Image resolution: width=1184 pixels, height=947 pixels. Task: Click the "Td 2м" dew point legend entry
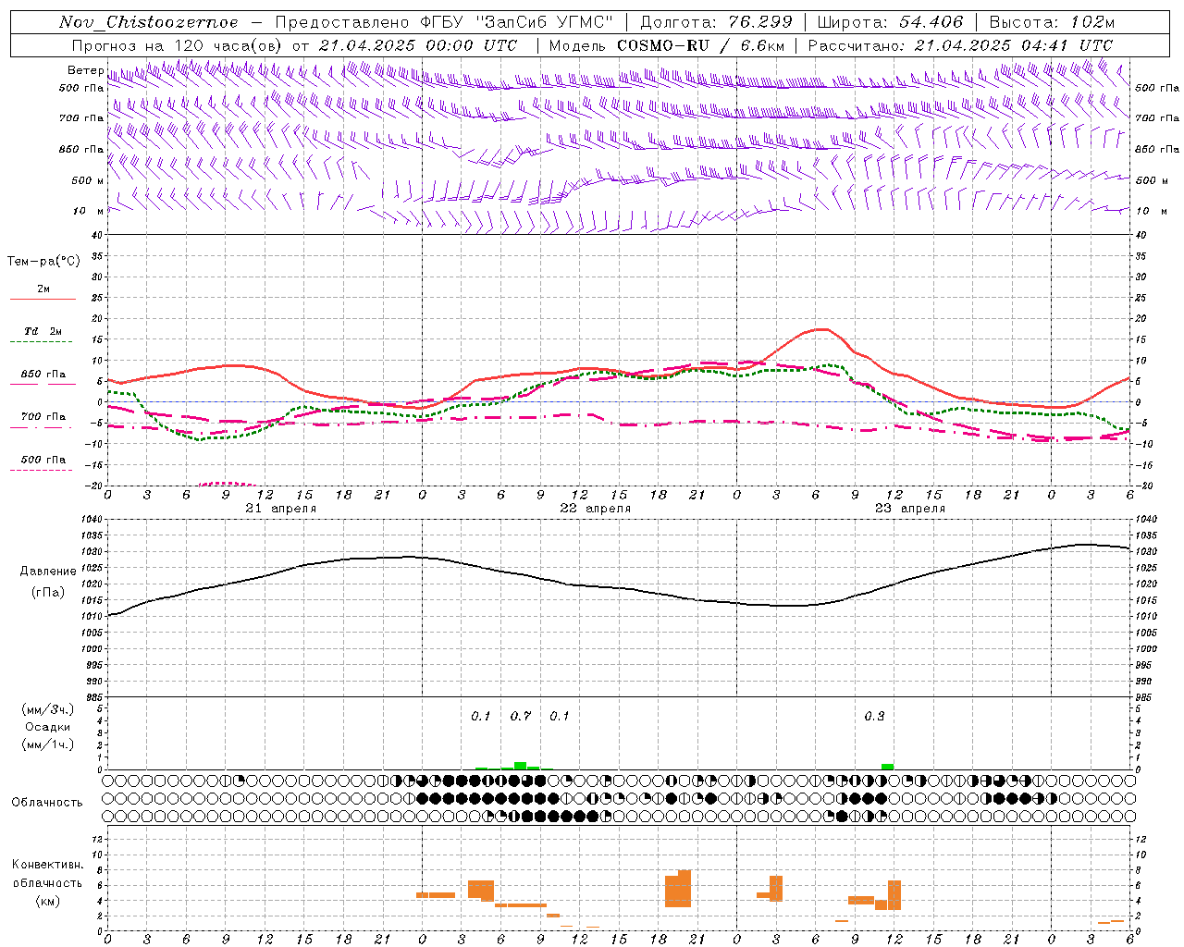pos(43,331)
